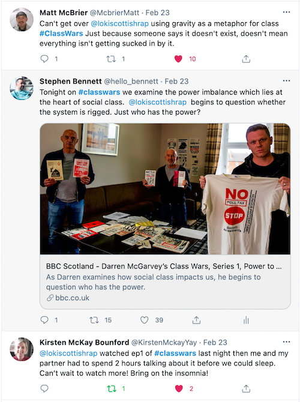
Task: Open the #ClassWars hashtag in Matt's tweet
Action: [x=61, y=34]
